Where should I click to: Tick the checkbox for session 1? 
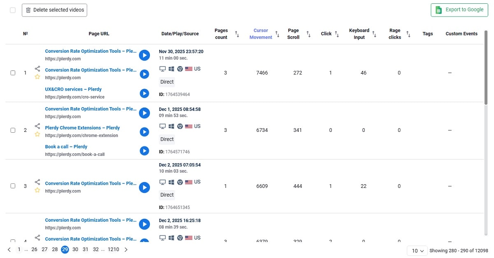pos(13,73)
